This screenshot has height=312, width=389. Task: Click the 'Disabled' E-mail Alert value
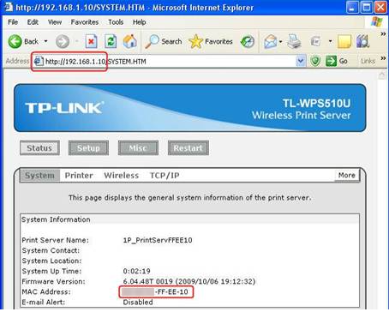(x=138, y=302)
